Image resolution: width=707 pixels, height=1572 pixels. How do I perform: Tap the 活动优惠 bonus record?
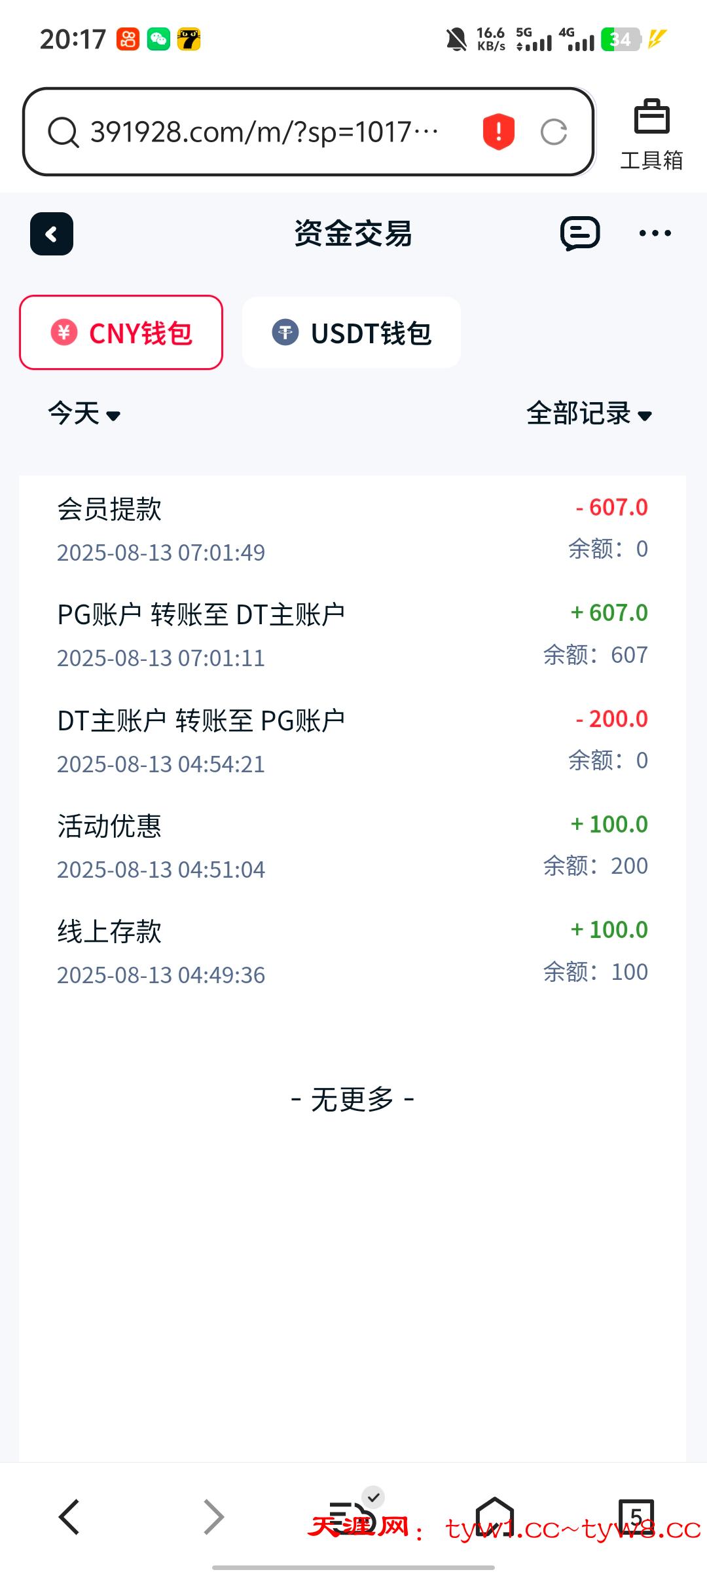(352, 846)
